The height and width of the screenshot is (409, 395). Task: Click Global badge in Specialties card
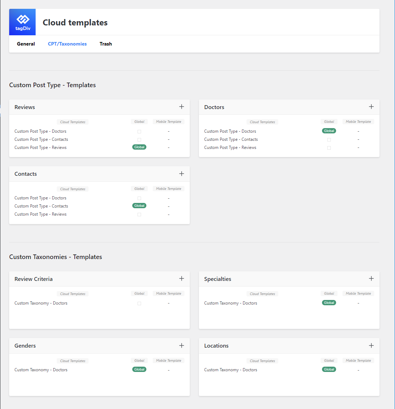coord(329,303)
